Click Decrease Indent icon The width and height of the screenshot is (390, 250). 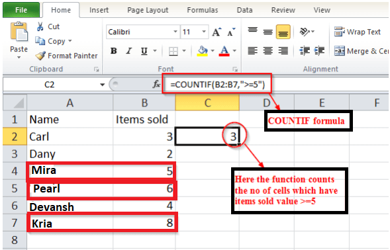(305, 51)
